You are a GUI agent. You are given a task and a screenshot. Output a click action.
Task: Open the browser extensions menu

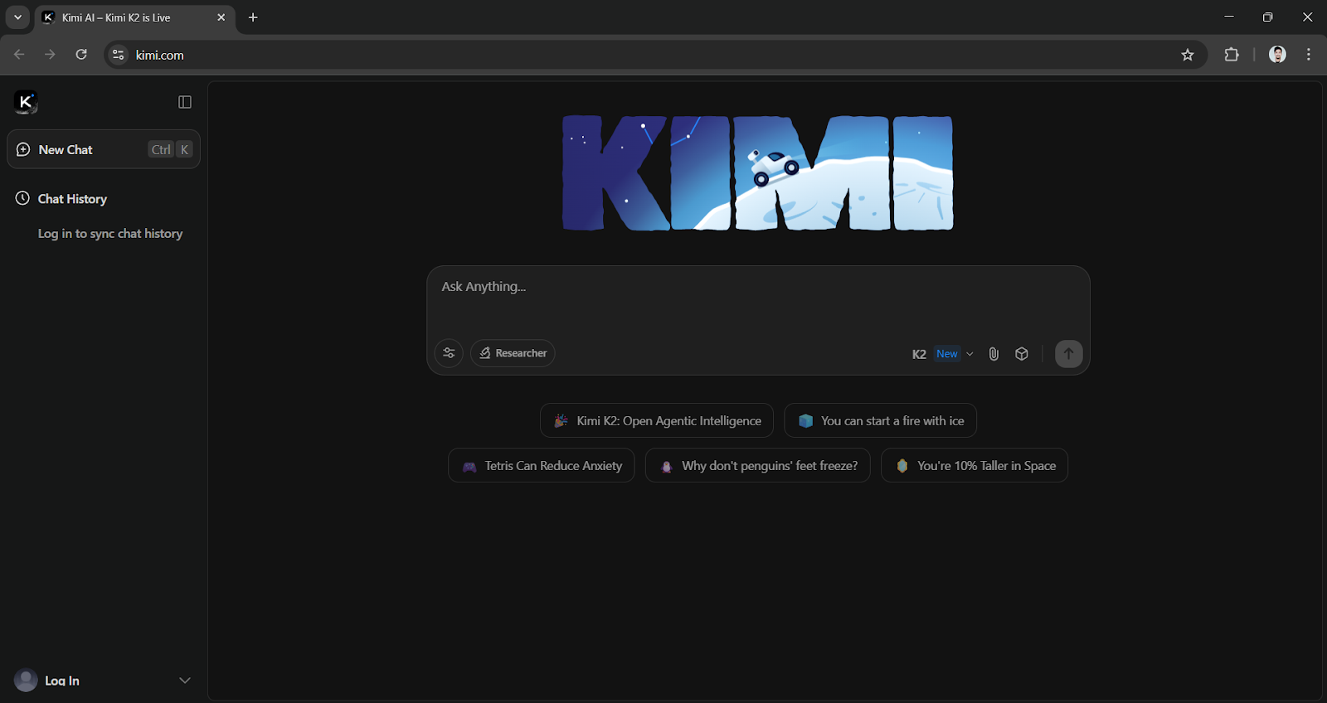tap(1232, 55)
